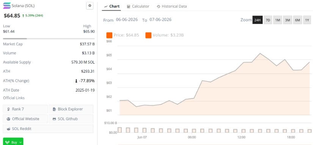The width and height of the screenshot is (313, 145).
Task: Click the Reddit alien icon
Action: (x=8, y=129)
